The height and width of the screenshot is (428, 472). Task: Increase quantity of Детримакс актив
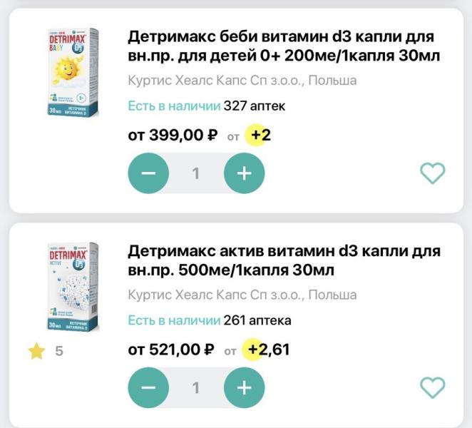(244, 387)
